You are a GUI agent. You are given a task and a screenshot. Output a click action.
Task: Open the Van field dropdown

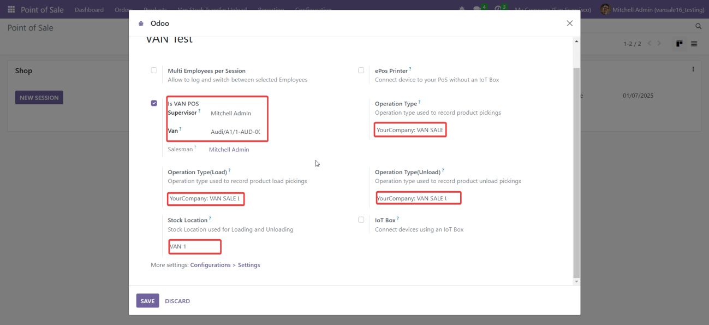pyautogui.click(x=235, y=132)
